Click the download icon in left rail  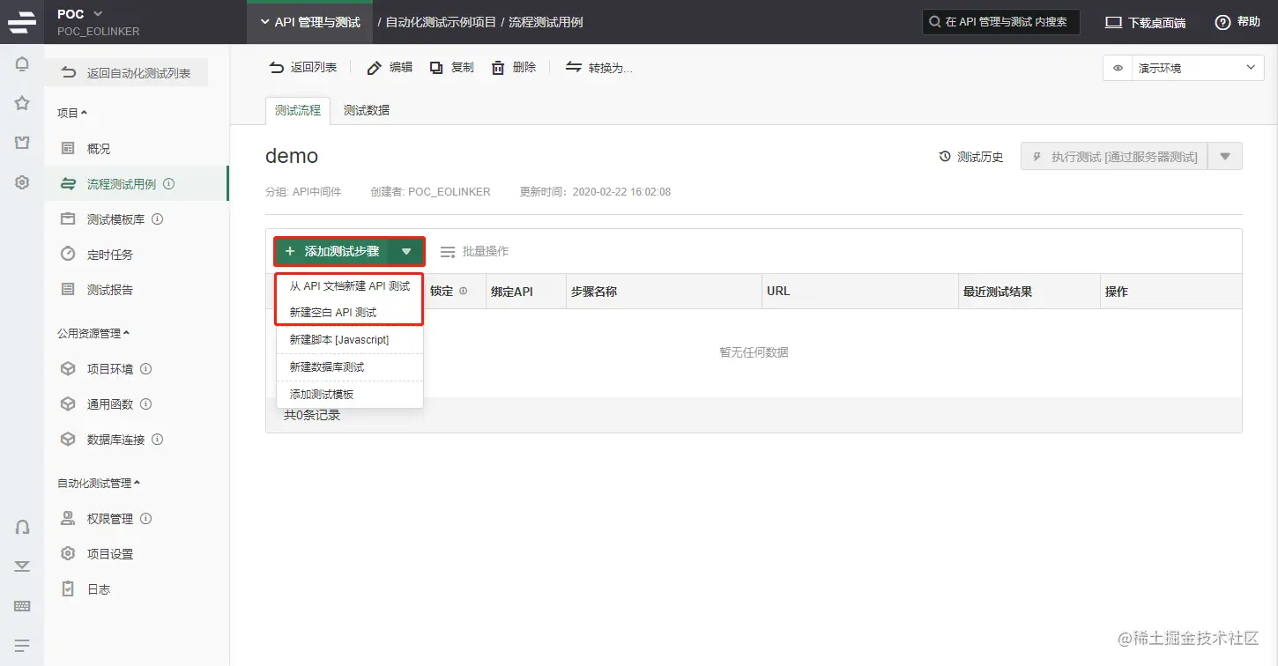22,566
